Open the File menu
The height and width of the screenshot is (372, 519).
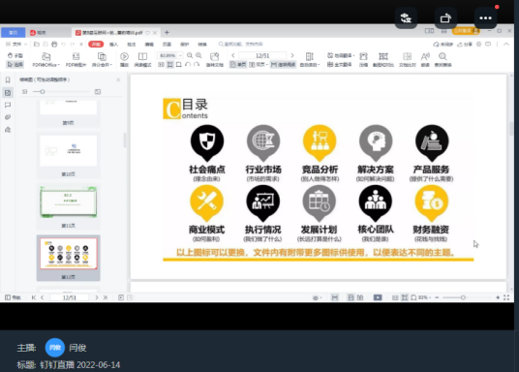16,44
